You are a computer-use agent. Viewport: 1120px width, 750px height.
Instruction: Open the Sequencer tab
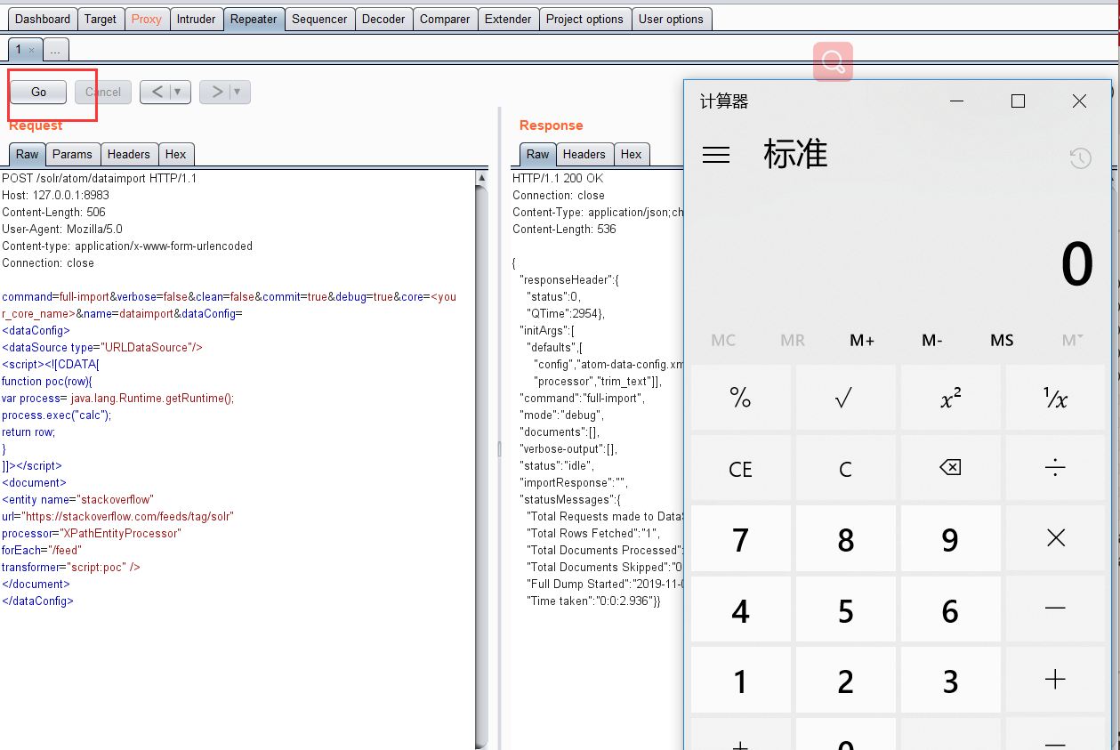(x=319, y=19)
